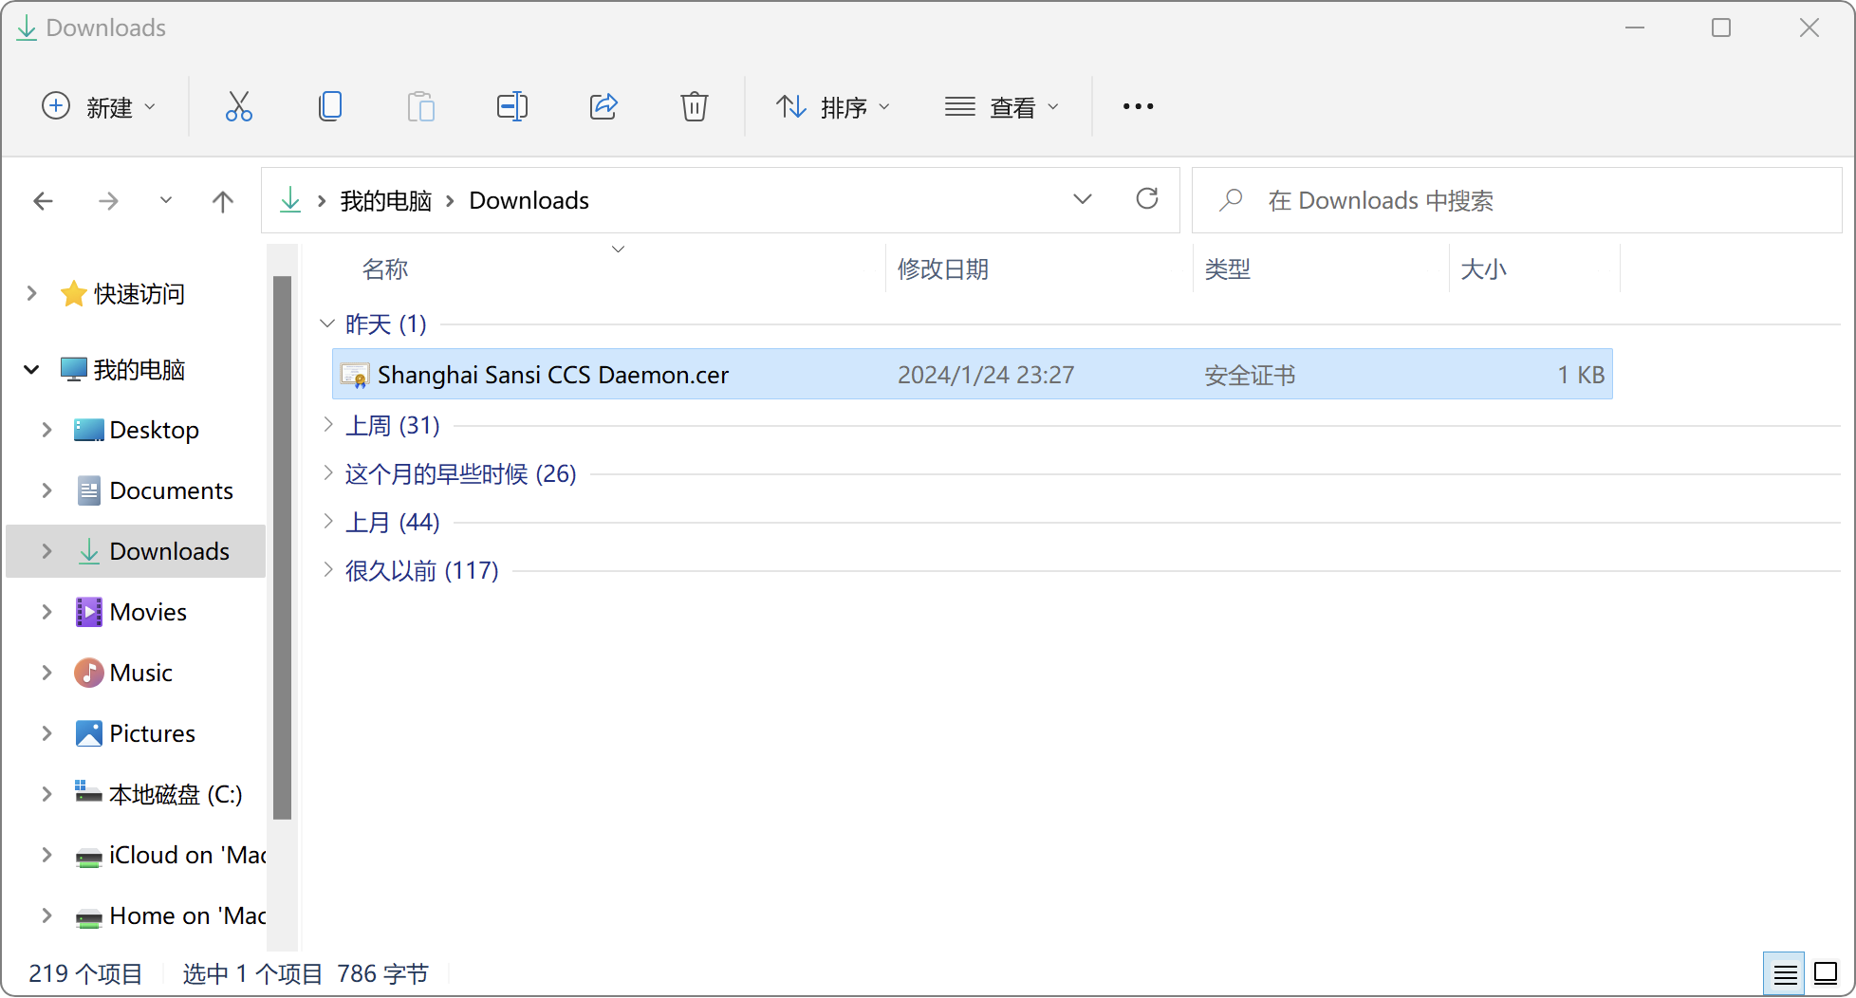Click the local disk C: drive icon
Viewport: 1856px width, 998px height.
[x=88, y=793]
